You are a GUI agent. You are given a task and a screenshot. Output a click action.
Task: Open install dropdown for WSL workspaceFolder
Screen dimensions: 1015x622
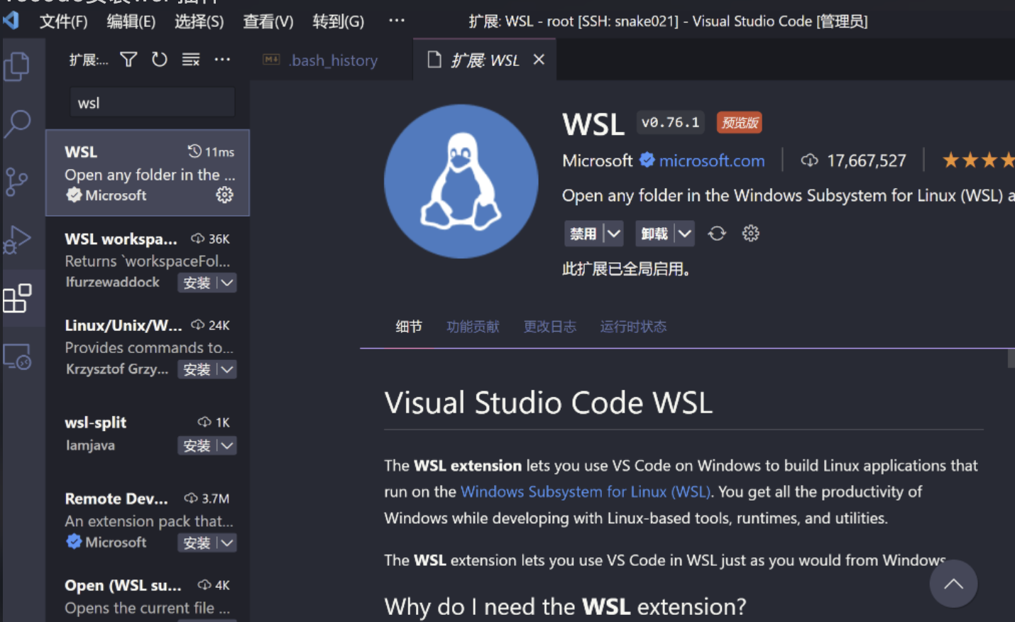[x=227, y=283]
